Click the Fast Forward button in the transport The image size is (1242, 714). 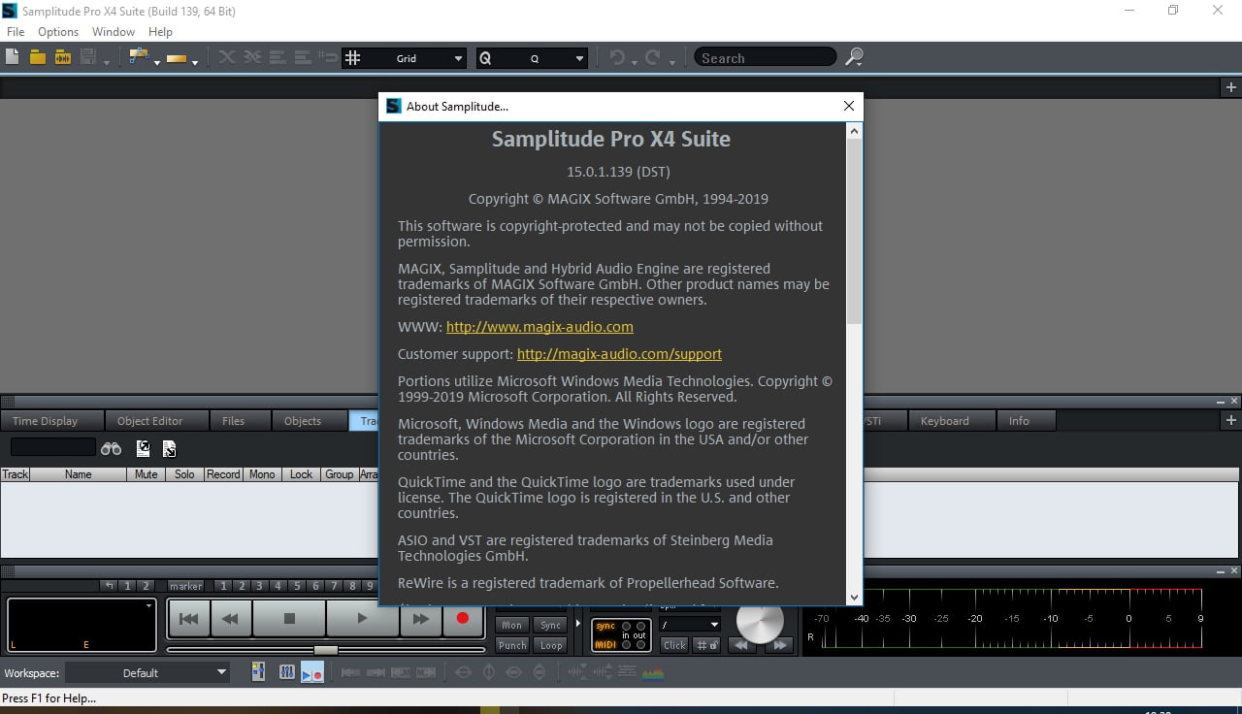(421, 618)
